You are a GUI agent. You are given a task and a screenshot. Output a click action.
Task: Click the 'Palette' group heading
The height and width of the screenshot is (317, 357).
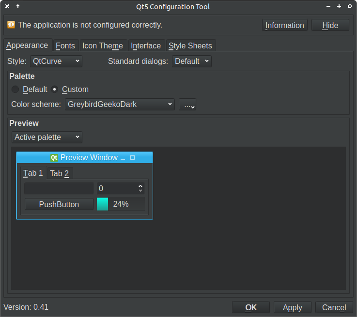point(22,76)
